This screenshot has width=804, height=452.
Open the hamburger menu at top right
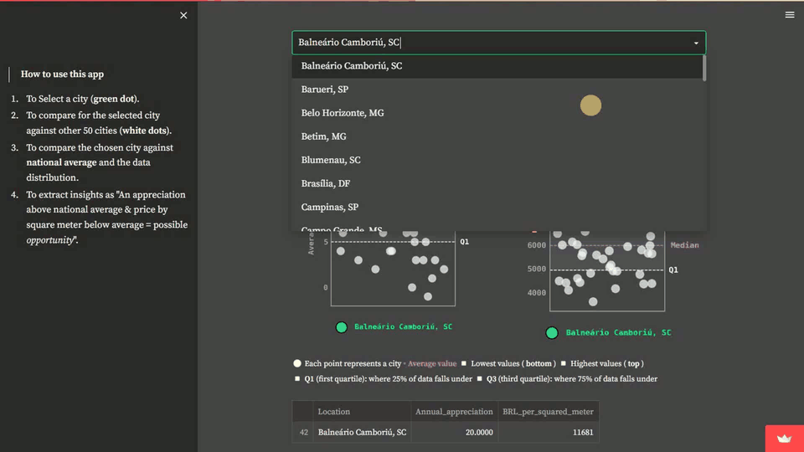pos(789,15)
